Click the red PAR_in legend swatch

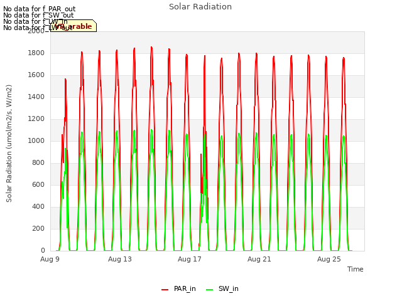tap(165, 290)
